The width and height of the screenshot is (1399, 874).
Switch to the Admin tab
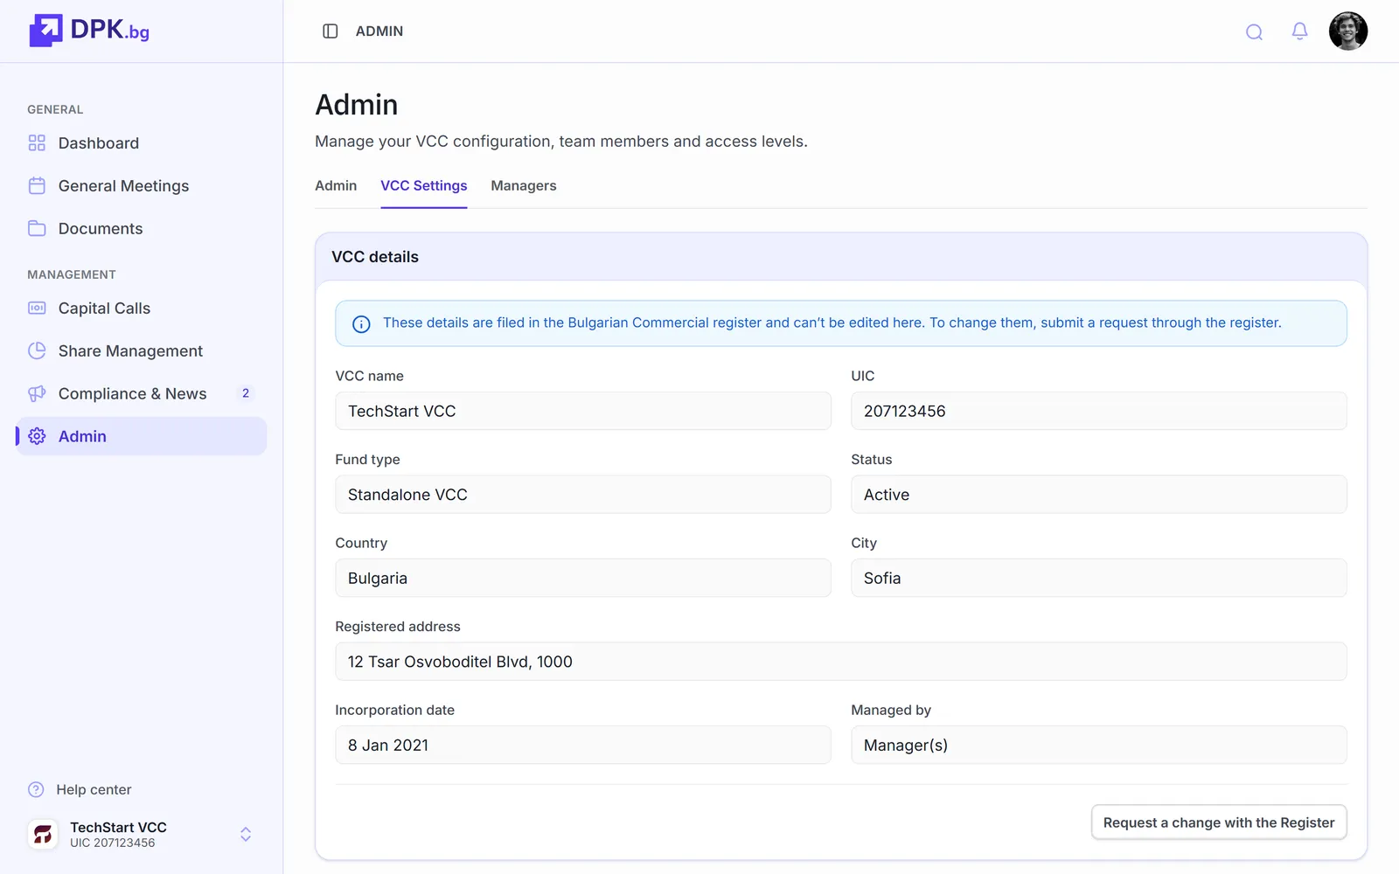336,185
